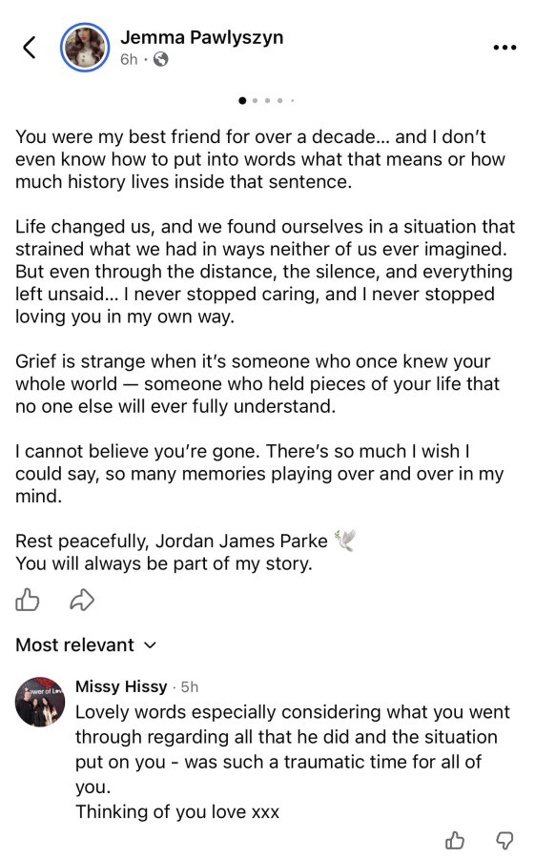Open Missy Hissy's profile avatar
The height and width of the screenshot is (858, 535).
40,702
